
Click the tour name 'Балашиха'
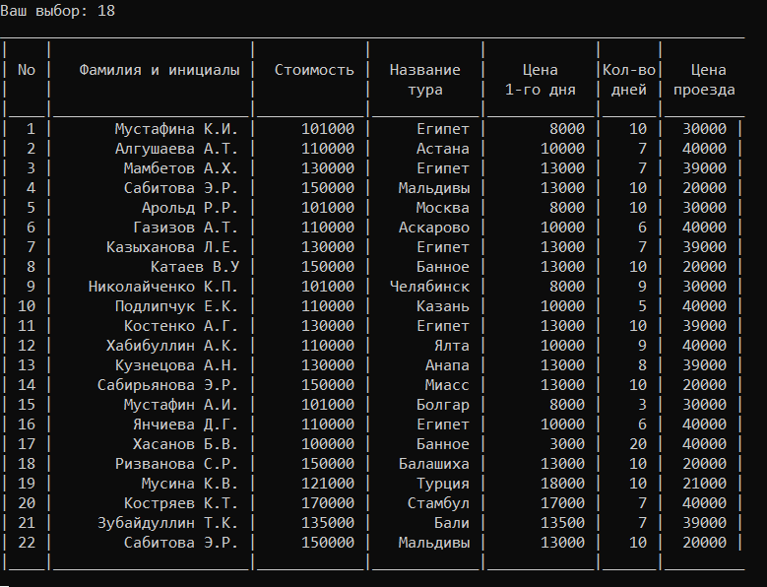(434, 464)
